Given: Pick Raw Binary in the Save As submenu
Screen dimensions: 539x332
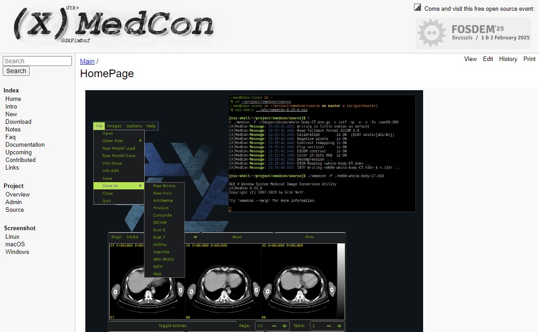Looking at the screenshot, I should [164, 186].
